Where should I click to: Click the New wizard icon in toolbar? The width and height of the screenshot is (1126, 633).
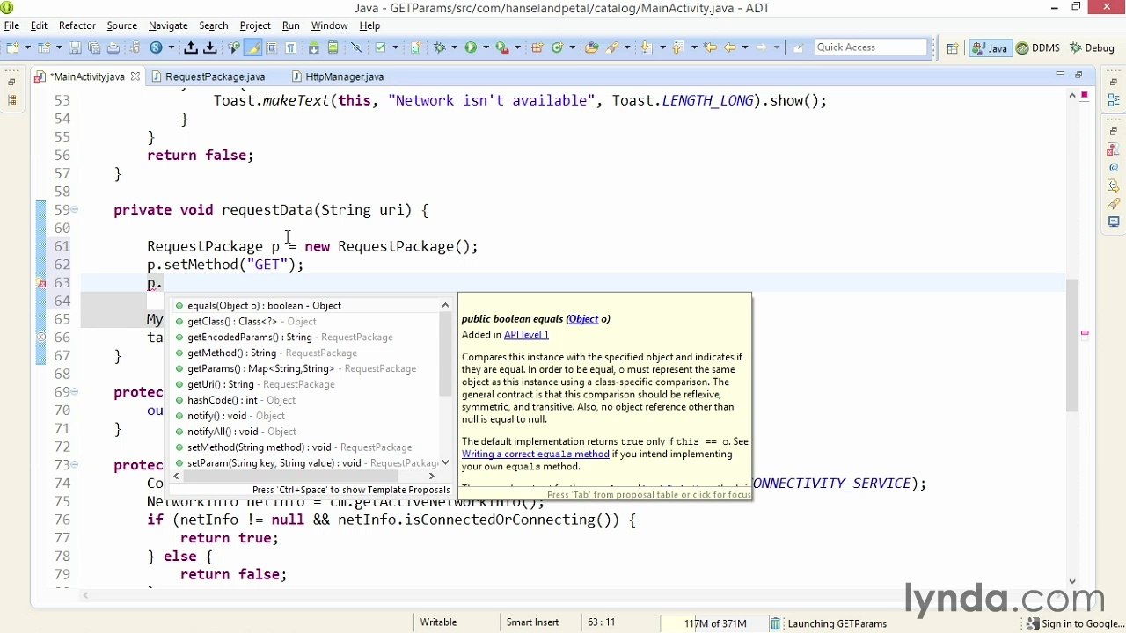(x=11, y=47)
